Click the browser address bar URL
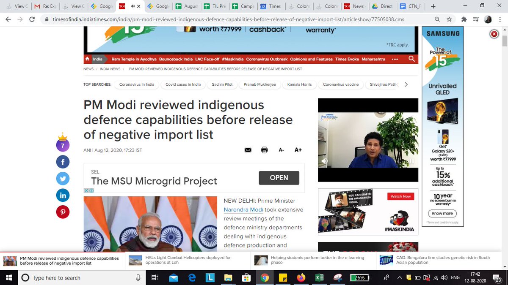Image resolution: width=508 pixels, height=285 pixels. click(x=229, y=19)
